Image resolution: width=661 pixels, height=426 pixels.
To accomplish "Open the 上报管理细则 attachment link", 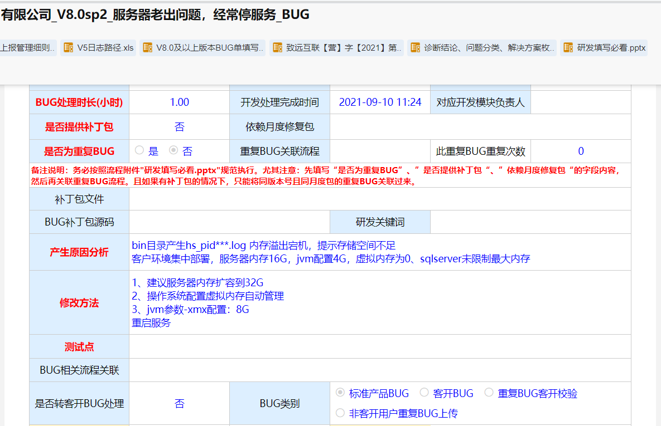I will point(28,48).
